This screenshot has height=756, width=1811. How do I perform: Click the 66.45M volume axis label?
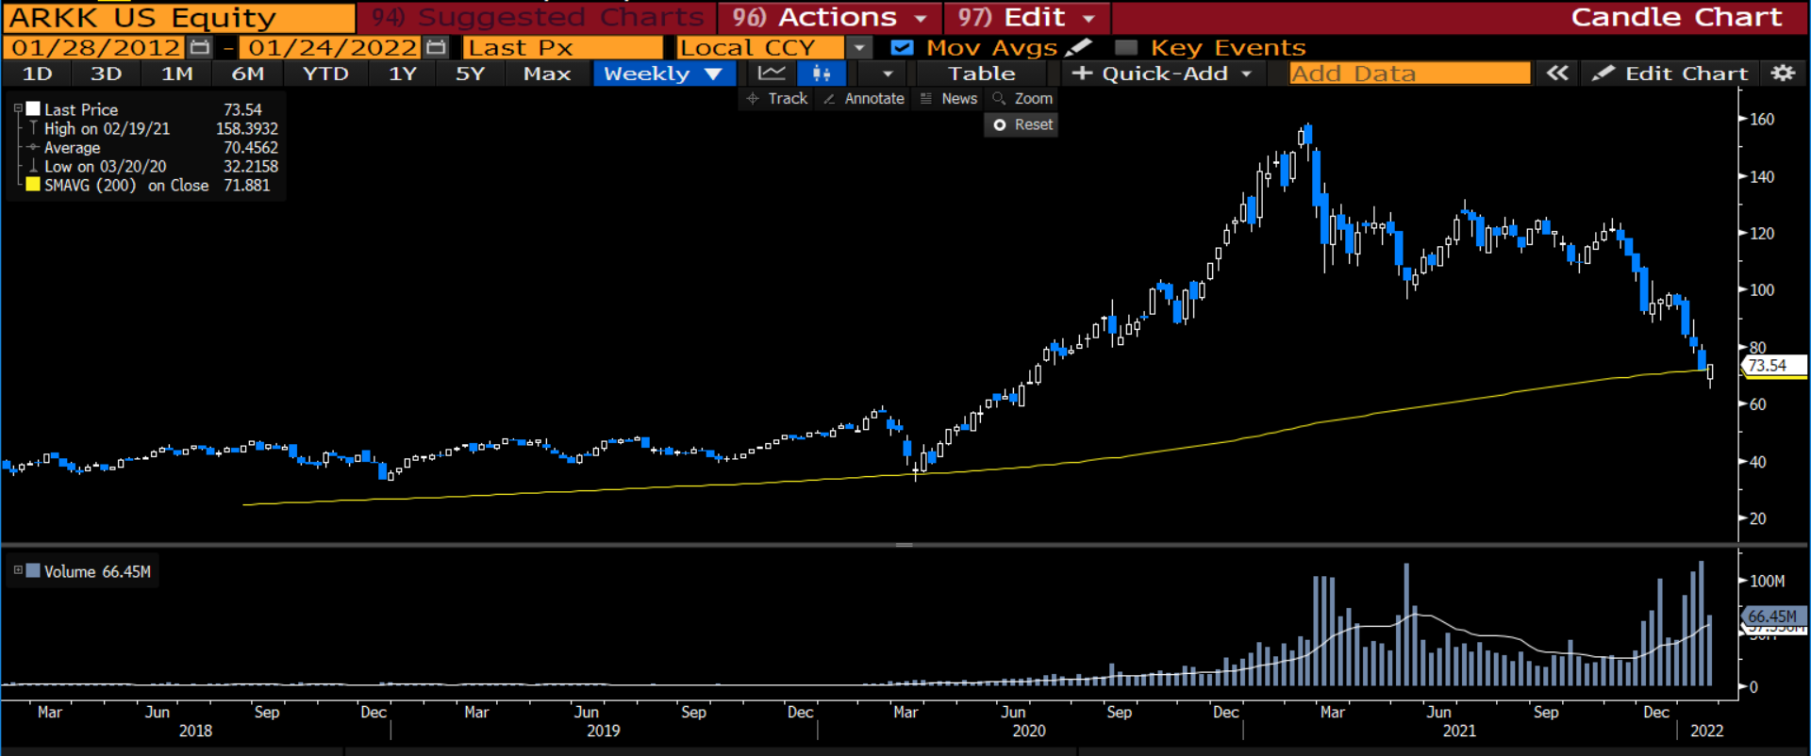click(1773, 616)
